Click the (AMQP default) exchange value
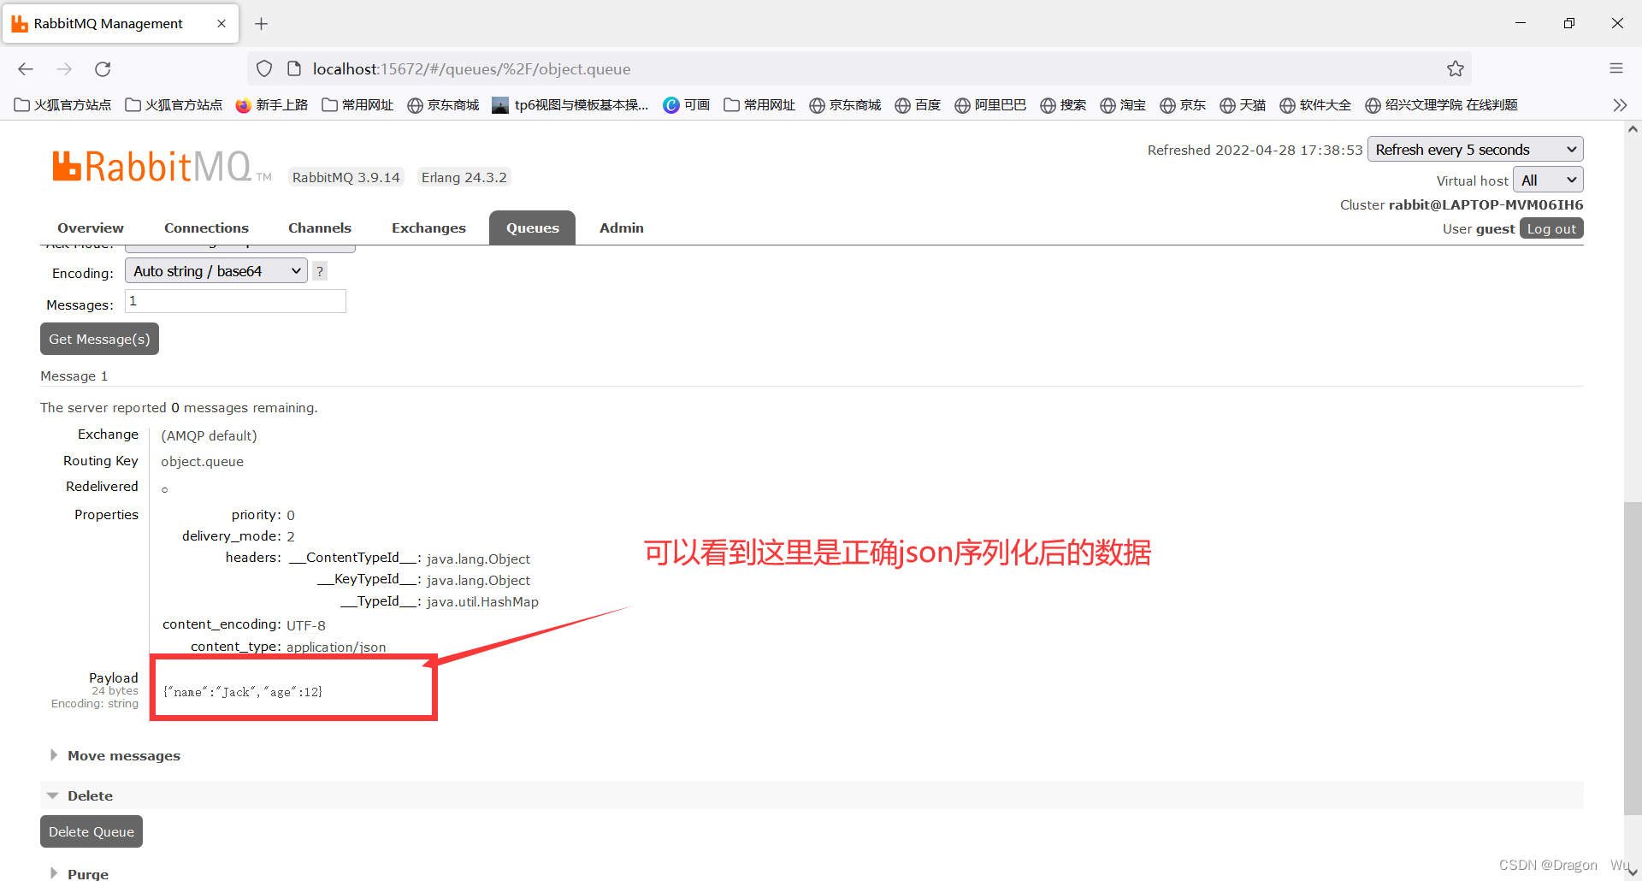Screen dimensions: 1642x881 (x=209, y=436)
